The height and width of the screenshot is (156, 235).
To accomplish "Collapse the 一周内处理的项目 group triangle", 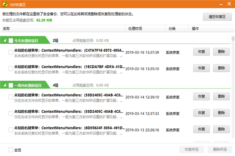I will tap(5, 85).
